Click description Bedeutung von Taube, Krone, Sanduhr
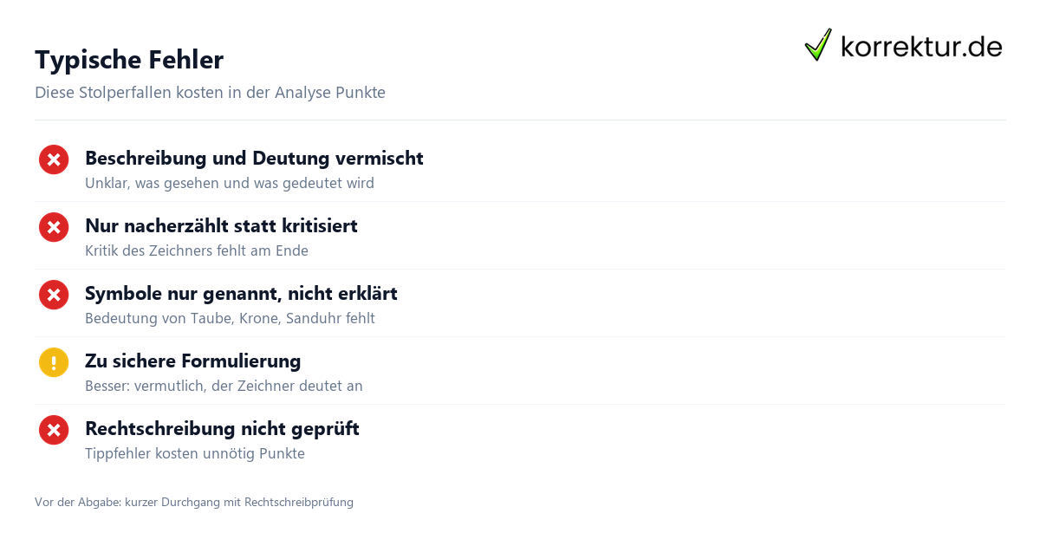 [230, 319]
